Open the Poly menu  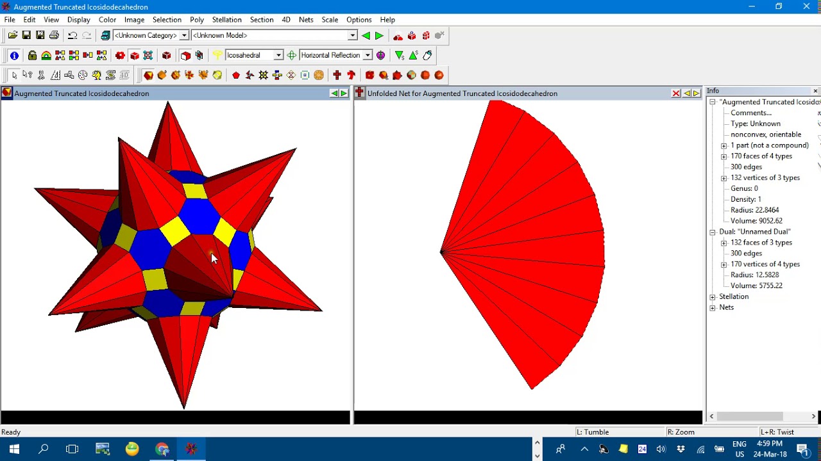point(197,20)
